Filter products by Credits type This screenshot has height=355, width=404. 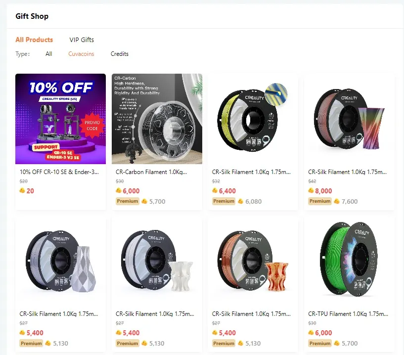tap(119, 54)
